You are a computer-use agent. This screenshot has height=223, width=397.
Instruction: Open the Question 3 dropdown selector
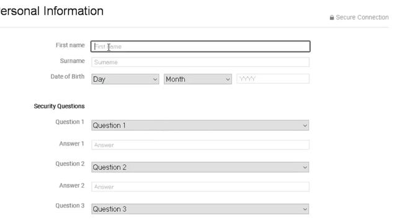click(200, 209)
